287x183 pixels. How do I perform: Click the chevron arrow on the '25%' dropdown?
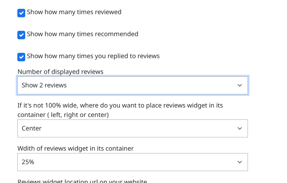coord(240,162)
